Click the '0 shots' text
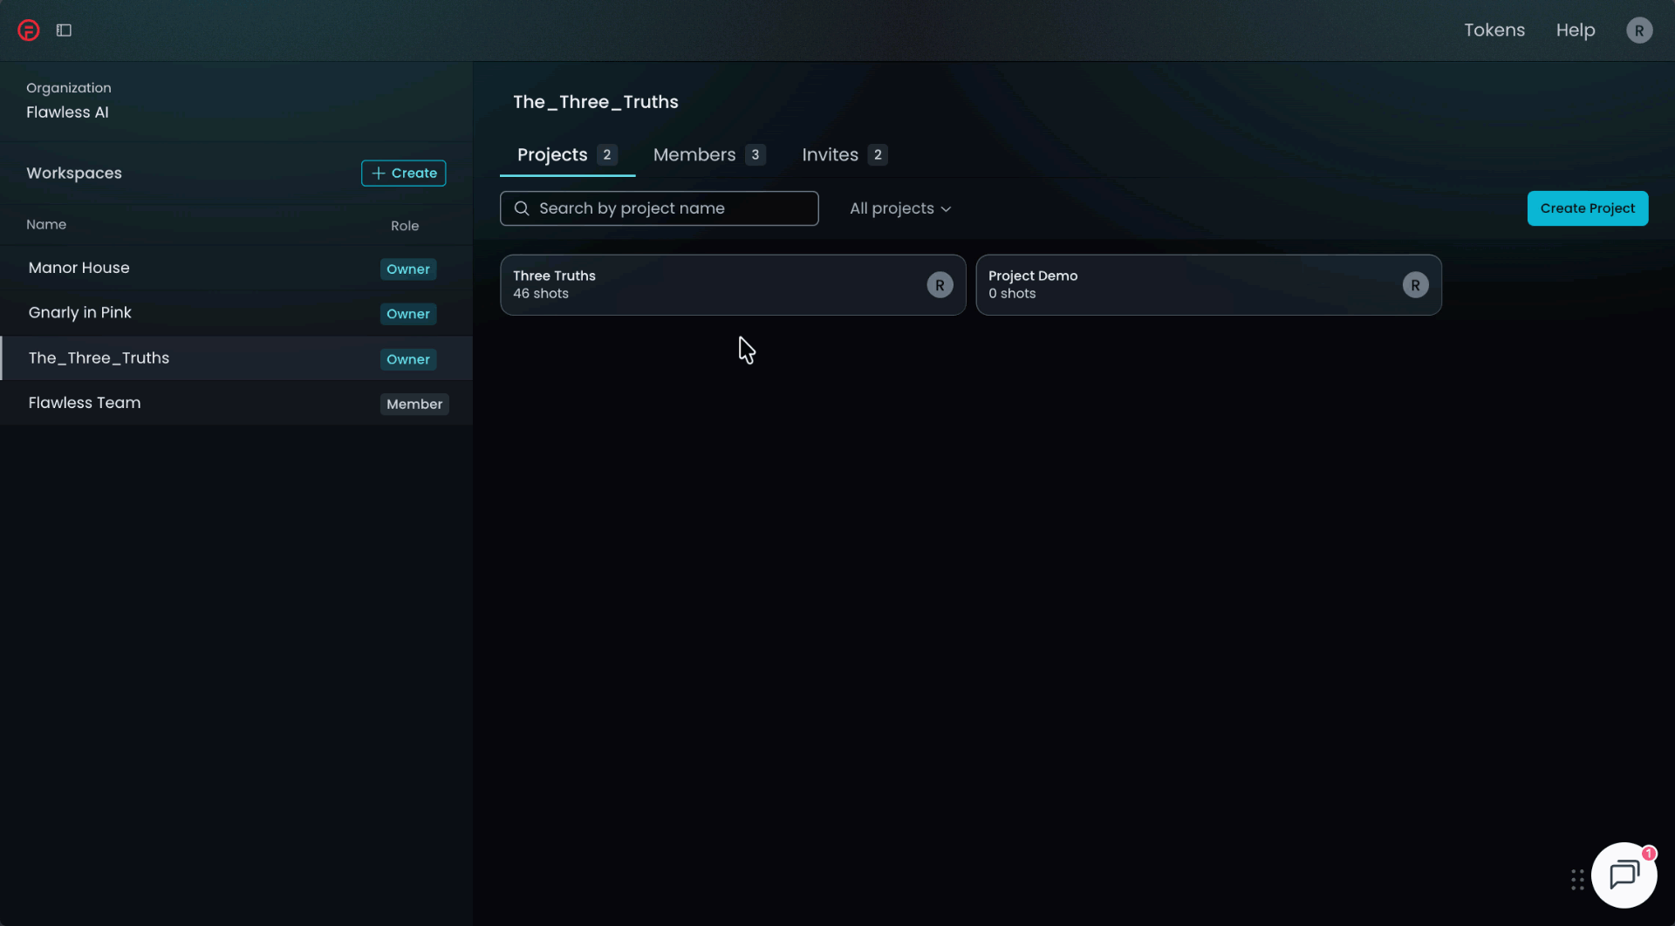The height and width of the screenshot is (926, 1675). pos(1012,294)
